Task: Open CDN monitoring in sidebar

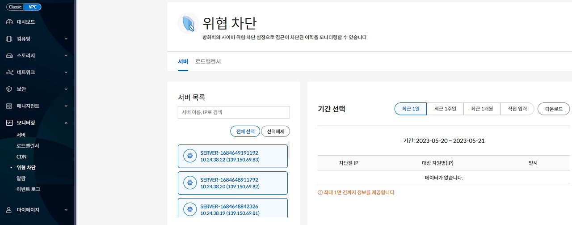Action: point(21,157)
